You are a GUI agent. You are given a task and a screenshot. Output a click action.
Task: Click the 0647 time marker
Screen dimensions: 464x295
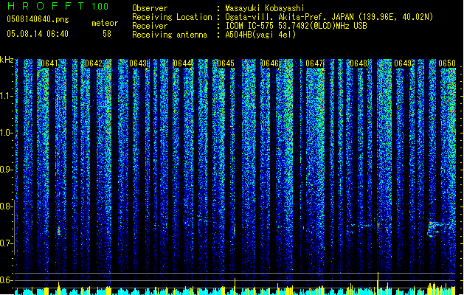(x=314, y=63)
